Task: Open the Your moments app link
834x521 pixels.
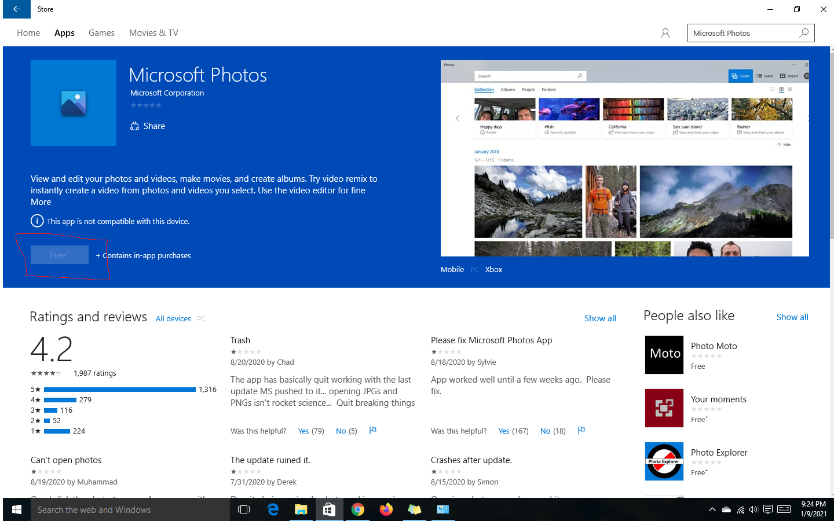Action: pyautogui.click(x=718, y=399)
